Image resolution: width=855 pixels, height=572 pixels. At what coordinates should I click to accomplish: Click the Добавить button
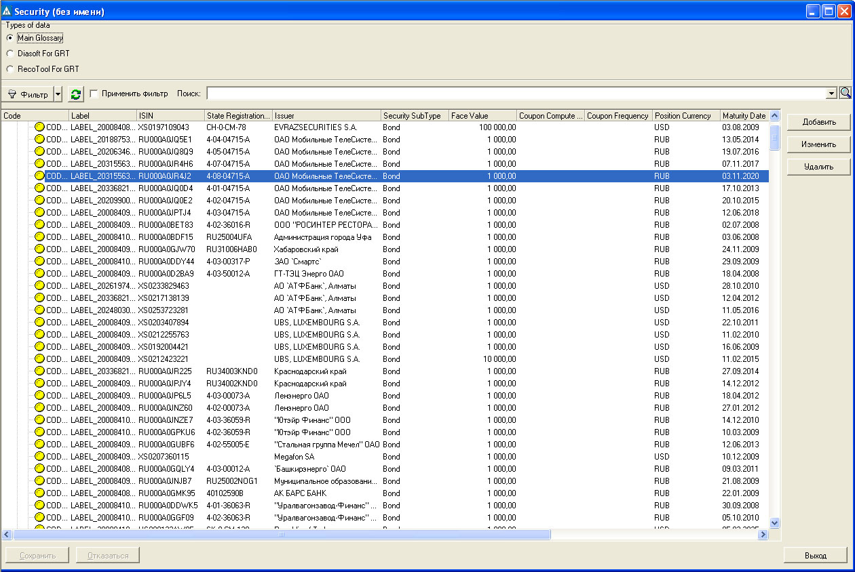coord(818,122)
